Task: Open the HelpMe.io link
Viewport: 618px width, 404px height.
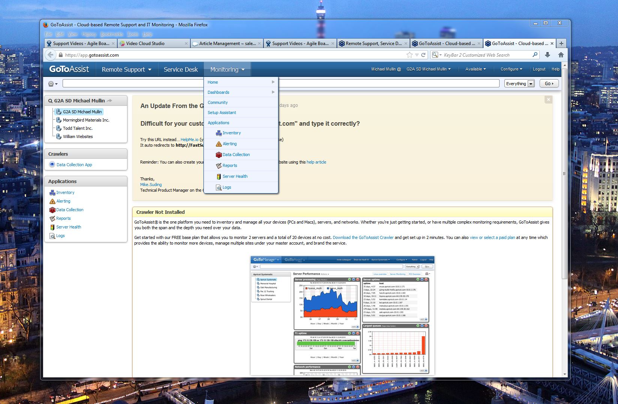Action: pyautogui.click(x=189, y=140)
